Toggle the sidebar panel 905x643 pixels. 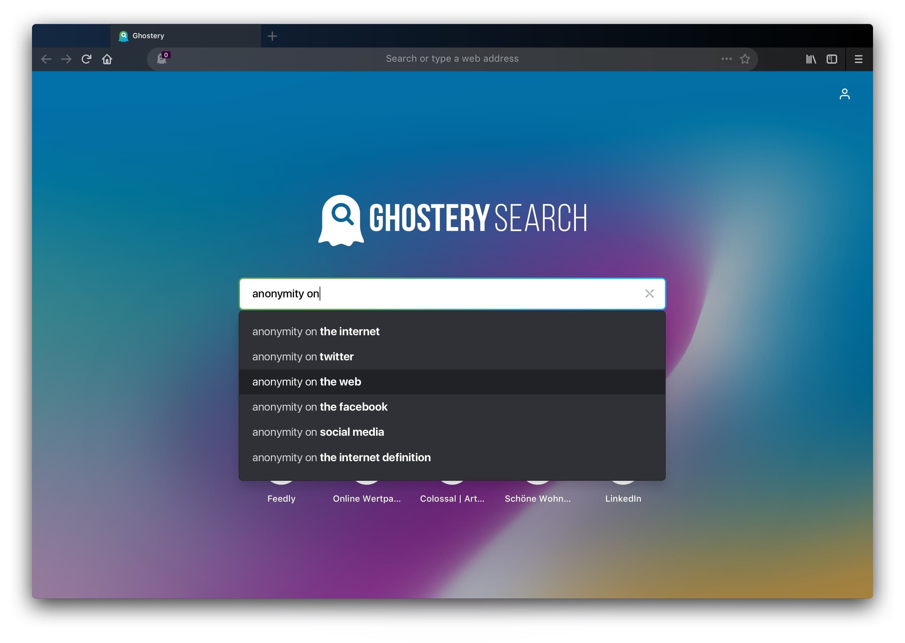[x=831, y=59]
